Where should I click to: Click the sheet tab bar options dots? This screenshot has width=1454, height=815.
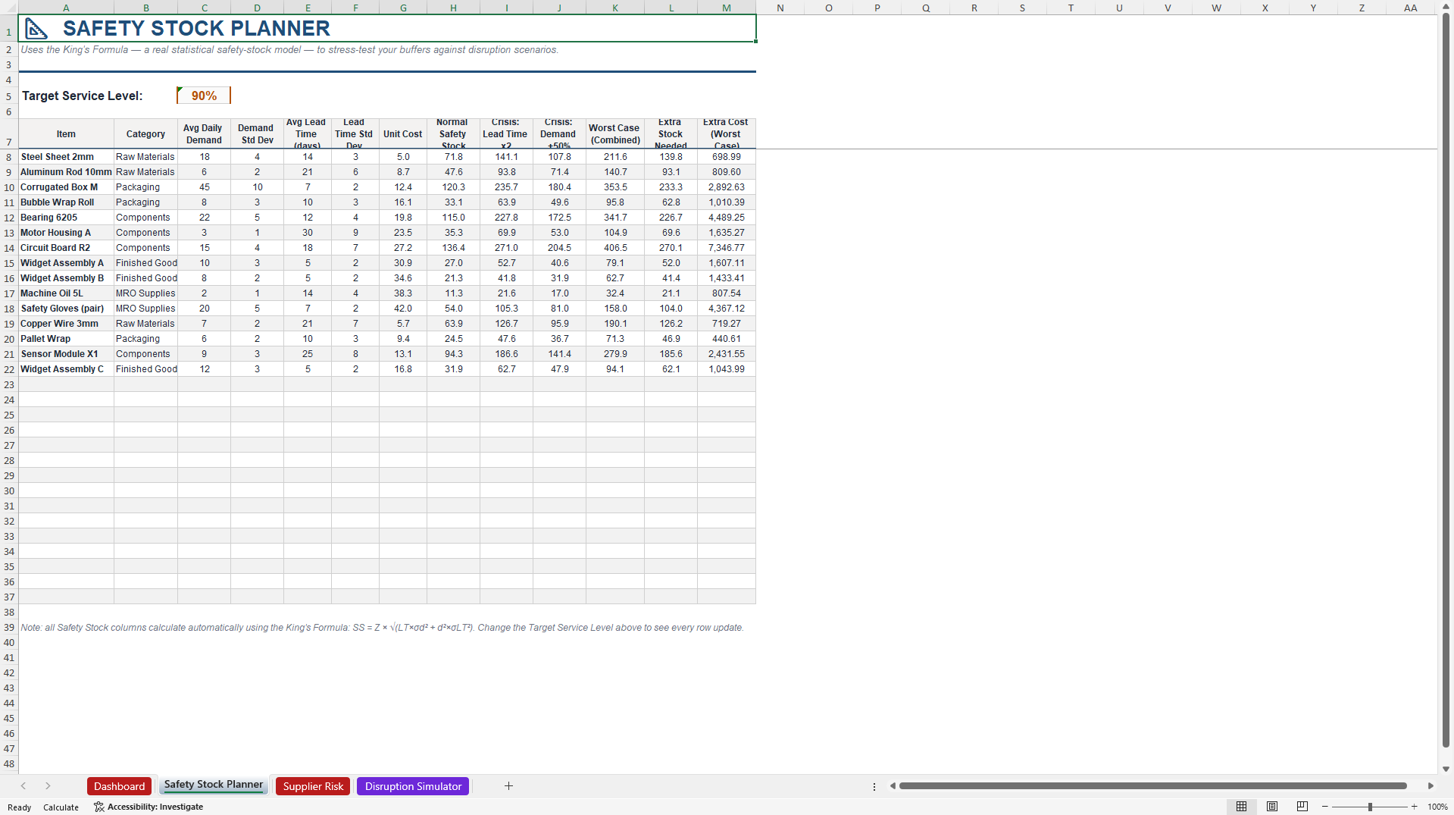[x=874, y=787]
